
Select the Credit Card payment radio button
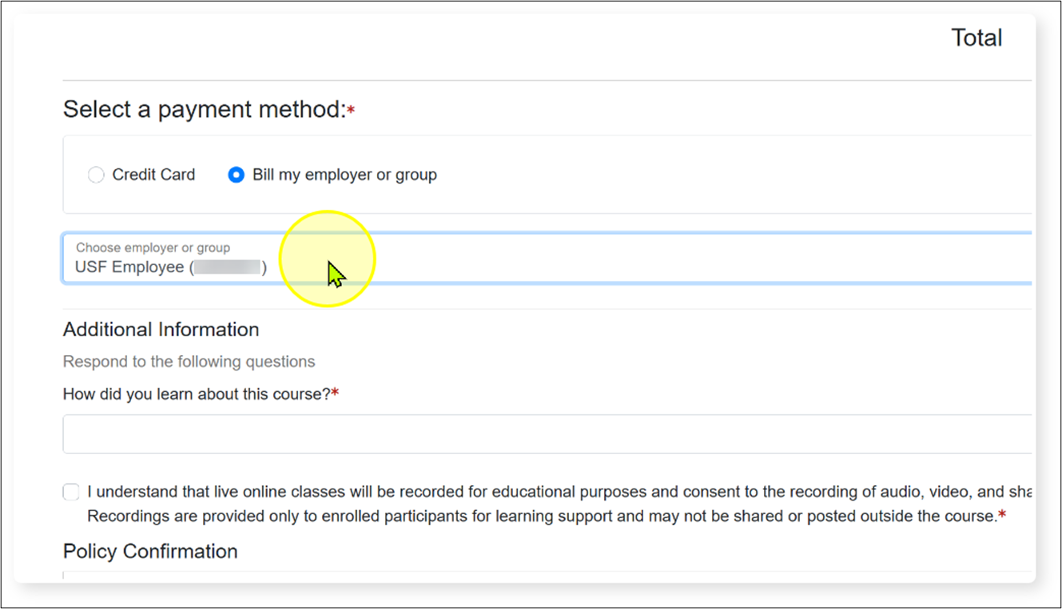(96, 174)
